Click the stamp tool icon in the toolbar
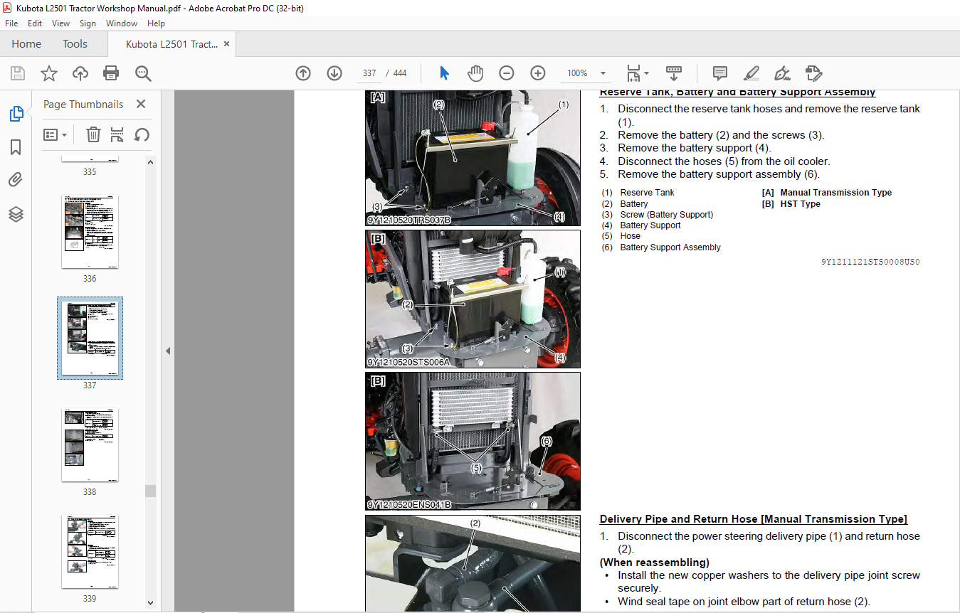 coord(814,73)
